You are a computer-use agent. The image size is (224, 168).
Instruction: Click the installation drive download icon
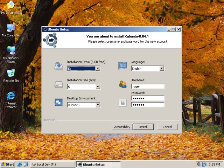59,66
